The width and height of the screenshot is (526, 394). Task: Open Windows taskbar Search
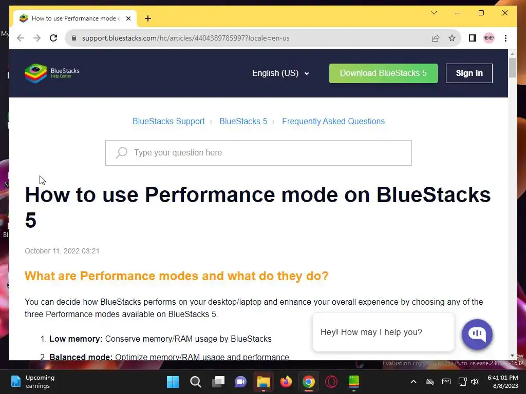pos(196,382)
